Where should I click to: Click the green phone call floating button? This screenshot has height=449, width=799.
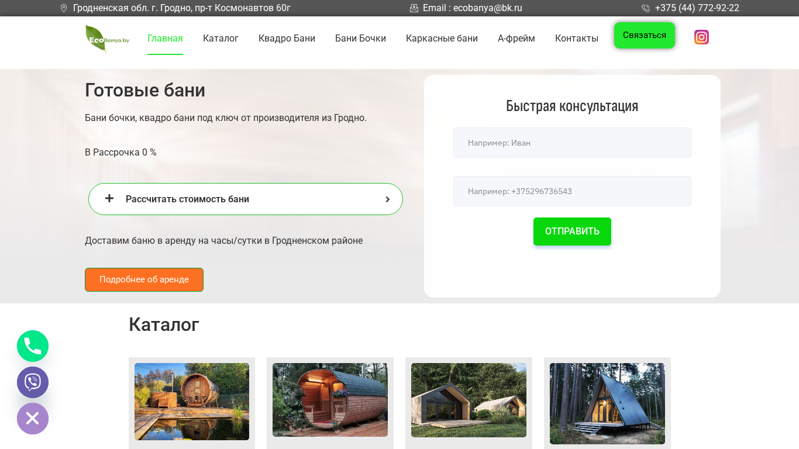[33, 346]
